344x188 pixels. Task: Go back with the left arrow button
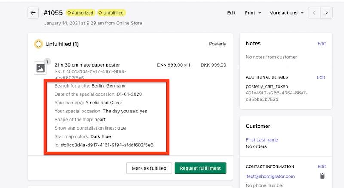33,13
